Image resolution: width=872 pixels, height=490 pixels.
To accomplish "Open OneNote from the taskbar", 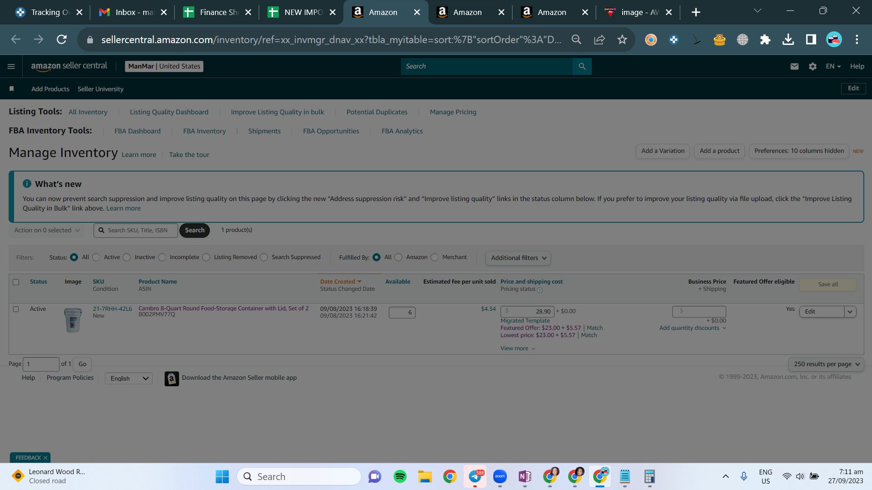I will click(x=525, y=476).
